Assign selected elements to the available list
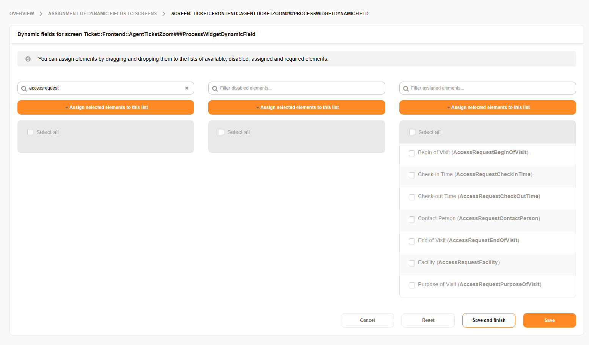 (106, 107)
